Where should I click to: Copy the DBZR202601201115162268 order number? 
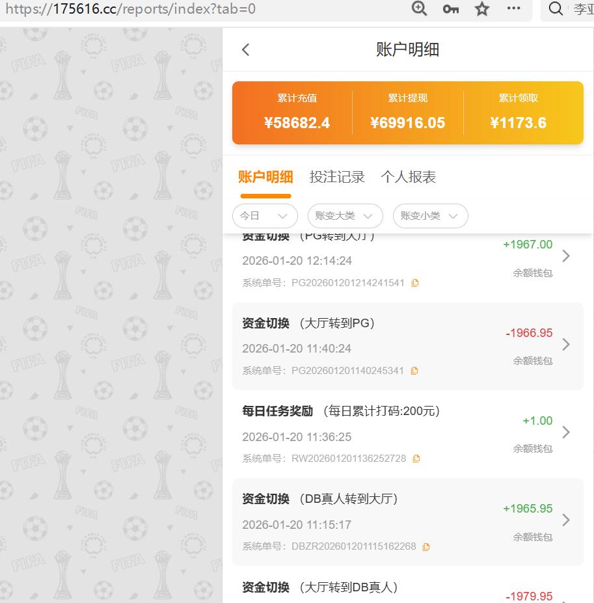pos(427,546)
